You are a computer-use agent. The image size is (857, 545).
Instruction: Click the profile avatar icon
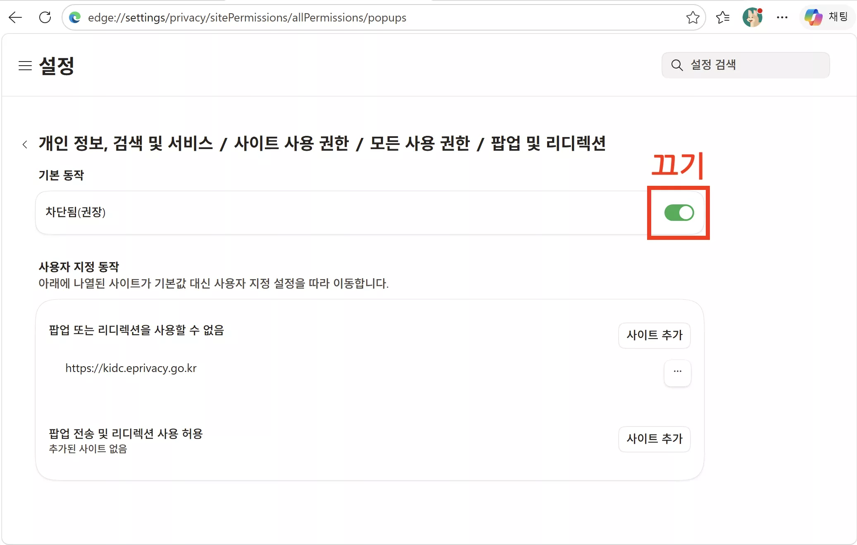click(753, 17)
